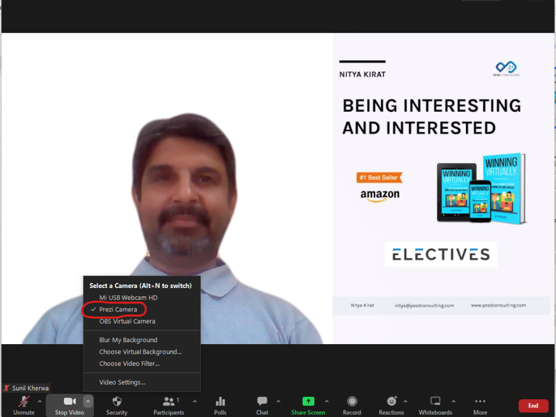Expand the Reactions options arrow

click(x=405, y=401)
